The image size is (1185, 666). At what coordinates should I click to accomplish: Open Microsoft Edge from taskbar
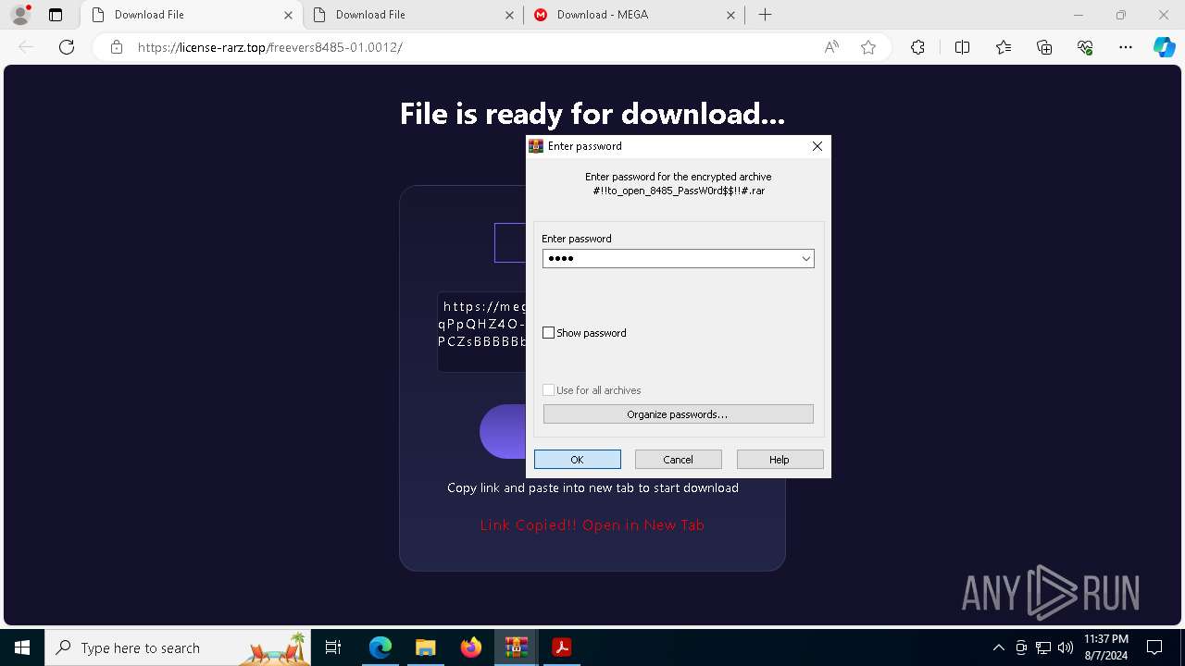pos(380,647)
